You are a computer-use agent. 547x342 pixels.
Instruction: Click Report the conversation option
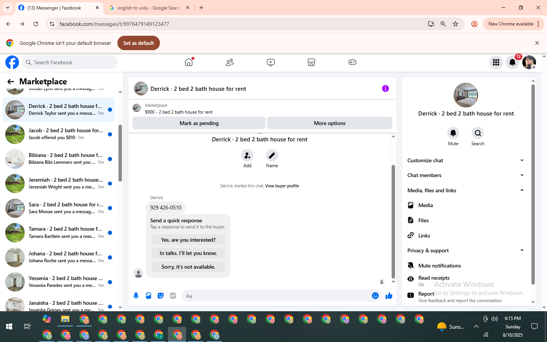[x=466, y=297]
